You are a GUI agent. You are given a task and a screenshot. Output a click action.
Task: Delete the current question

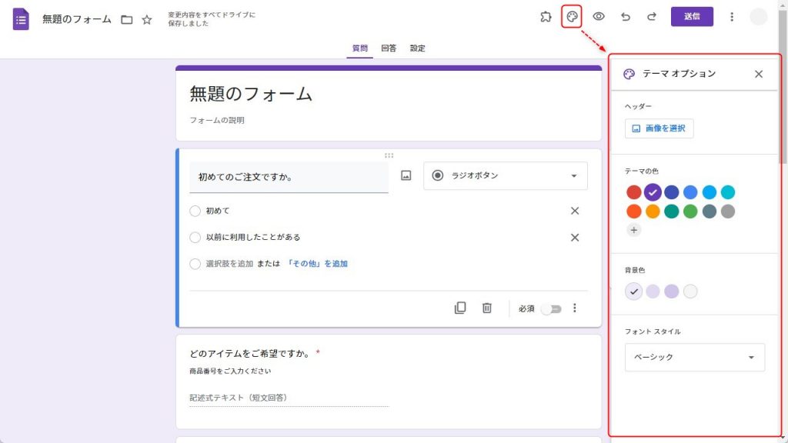click(486, 308)
